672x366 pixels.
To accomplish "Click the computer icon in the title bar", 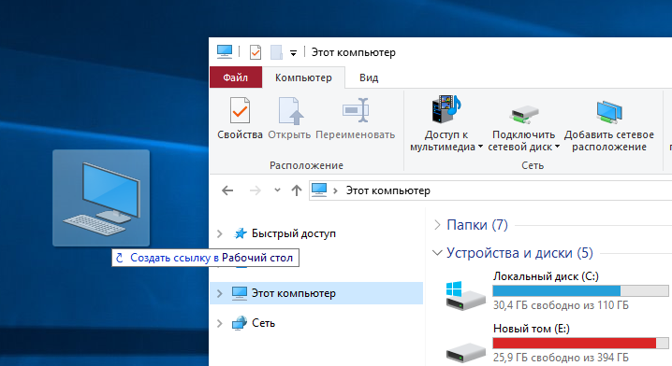I will (225, 51).
